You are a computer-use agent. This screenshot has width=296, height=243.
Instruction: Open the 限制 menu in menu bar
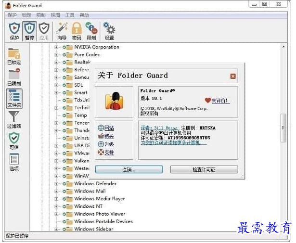click(41, 15)
